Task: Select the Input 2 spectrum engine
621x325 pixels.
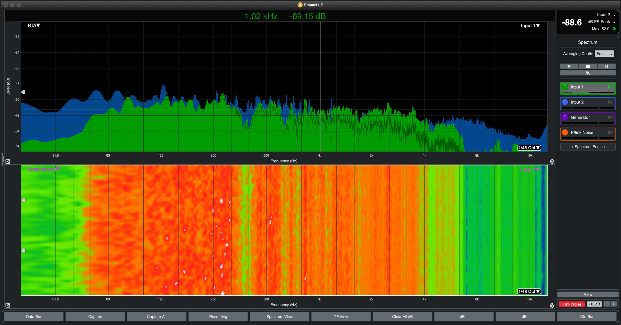Action: point(588,103)
